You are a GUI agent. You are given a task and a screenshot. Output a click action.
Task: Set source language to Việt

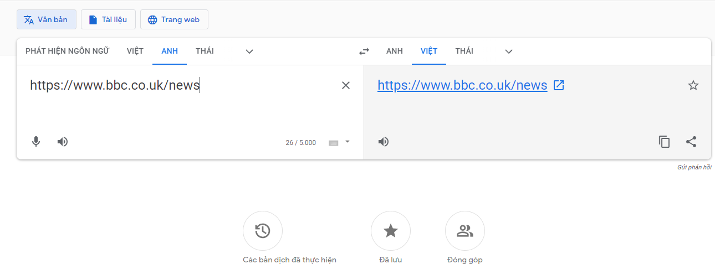(135, 51)
